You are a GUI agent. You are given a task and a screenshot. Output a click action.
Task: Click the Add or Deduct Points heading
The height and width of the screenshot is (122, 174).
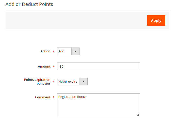click(29, 4)
